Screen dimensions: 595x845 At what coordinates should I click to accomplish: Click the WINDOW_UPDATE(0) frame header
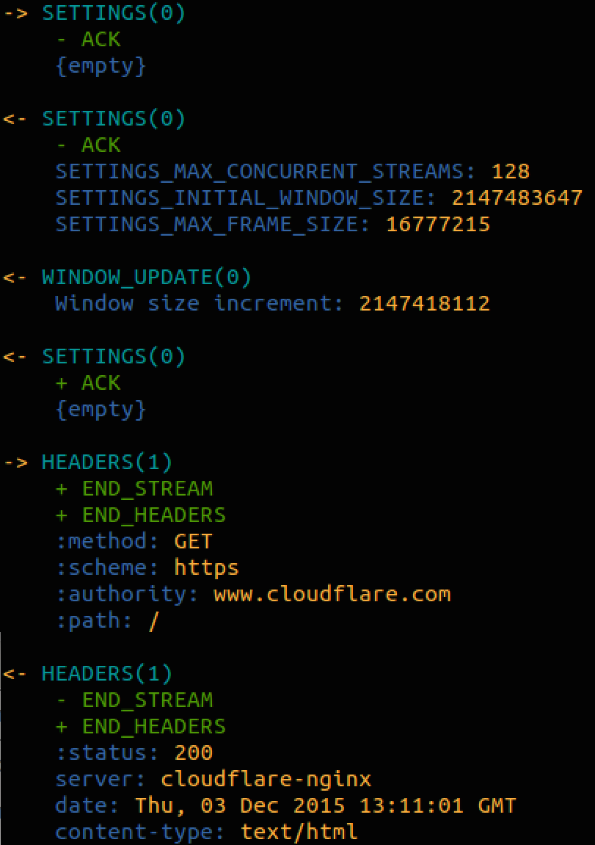[x=147, y=278]
